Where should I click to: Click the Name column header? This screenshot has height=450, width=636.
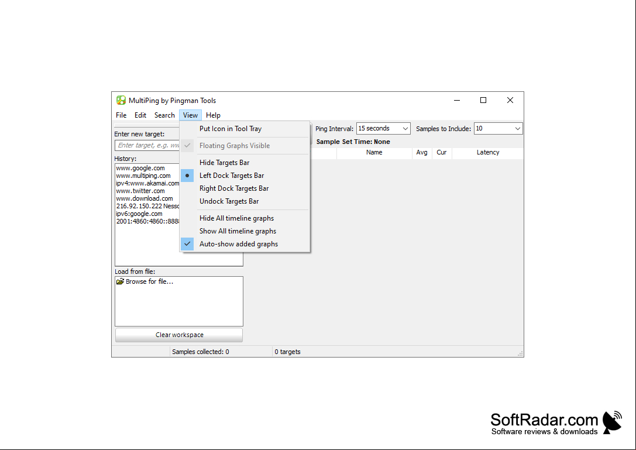[374, 153]
